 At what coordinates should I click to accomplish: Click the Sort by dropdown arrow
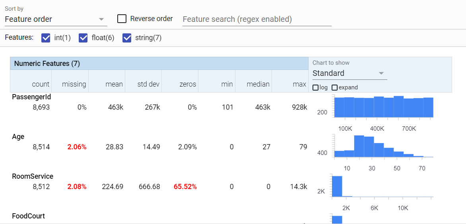pos(101,19)
